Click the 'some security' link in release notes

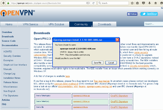coord(141,52)
